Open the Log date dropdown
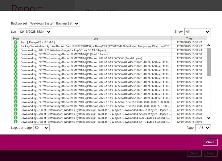The width and height of the screenshot is (222, 161). pyautogui.click(x=35, y=32)
